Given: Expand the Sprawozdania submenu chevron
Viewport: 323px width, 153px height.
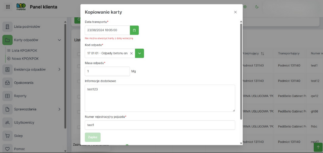Looking at the screenshot, I should pyautogui.click(x=59, y=109).
